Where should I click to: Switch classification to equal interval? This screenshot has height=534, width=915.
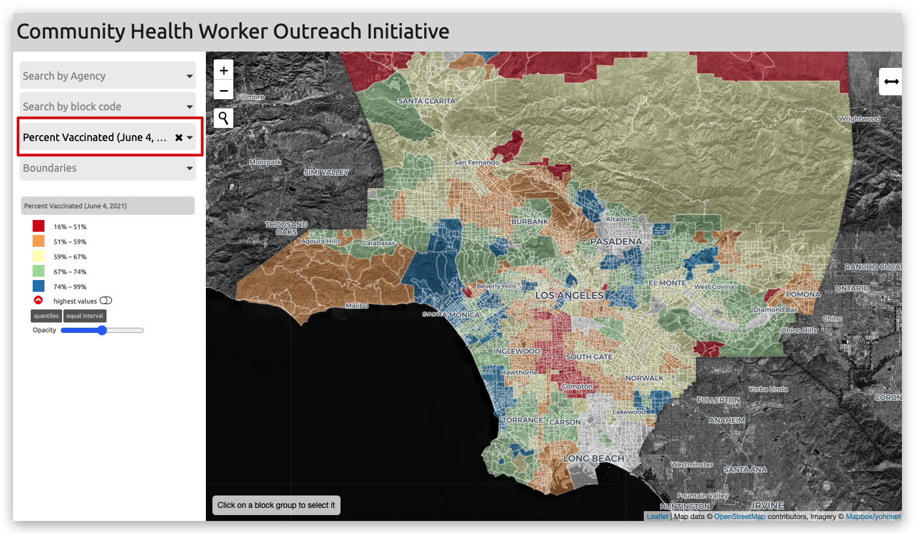(x=85, y=316)
